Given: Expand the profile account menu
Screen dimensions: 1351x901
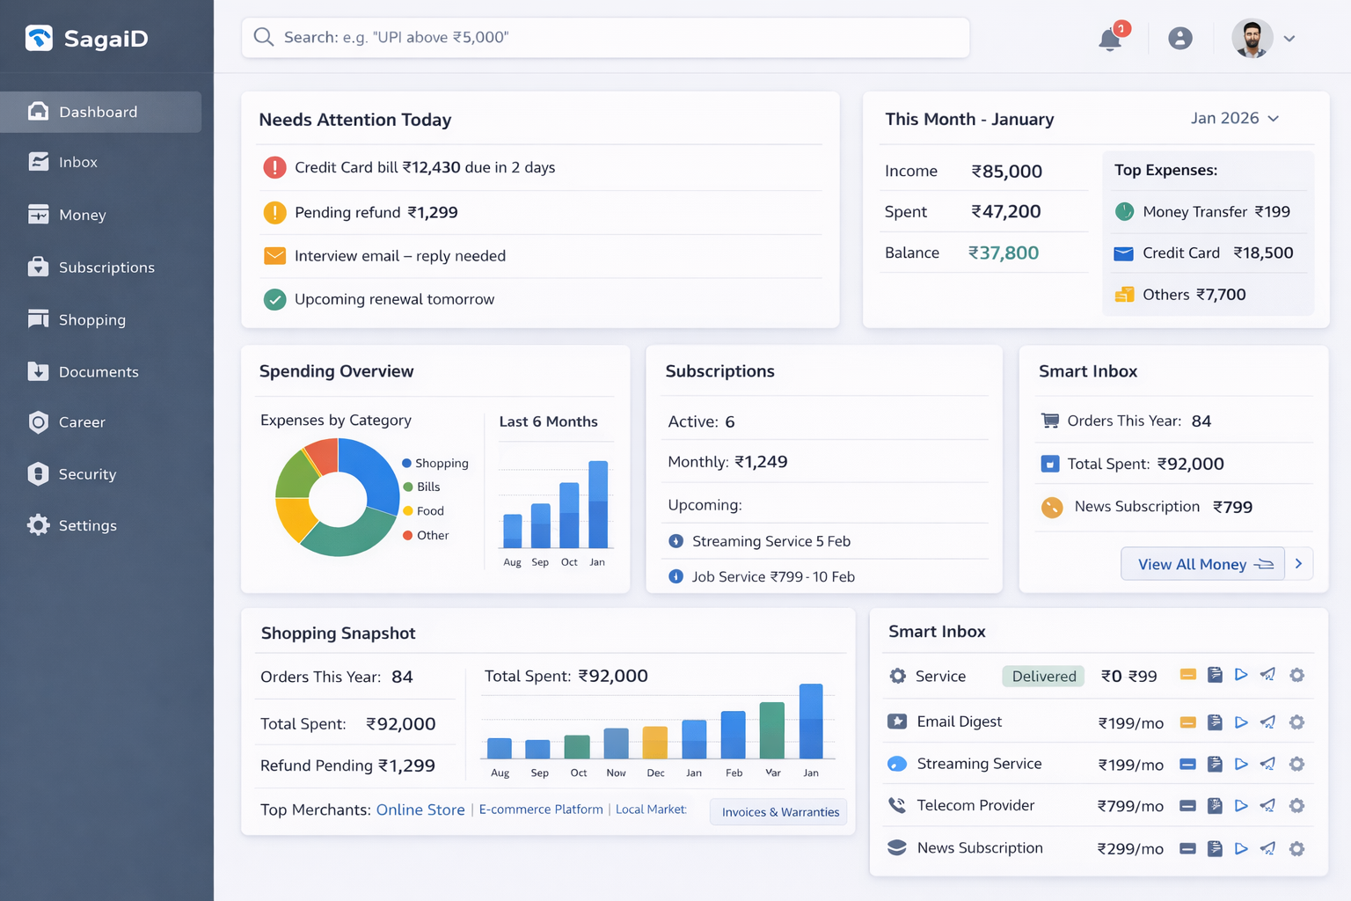Looking at the screenshot, I should 1289,39.
